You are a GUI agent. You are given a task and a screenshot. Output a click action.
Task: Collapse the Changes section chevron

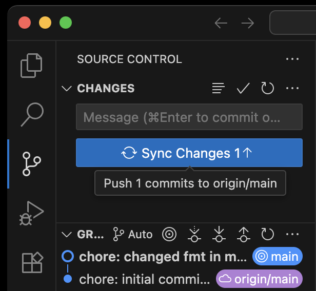click(67, 88)
